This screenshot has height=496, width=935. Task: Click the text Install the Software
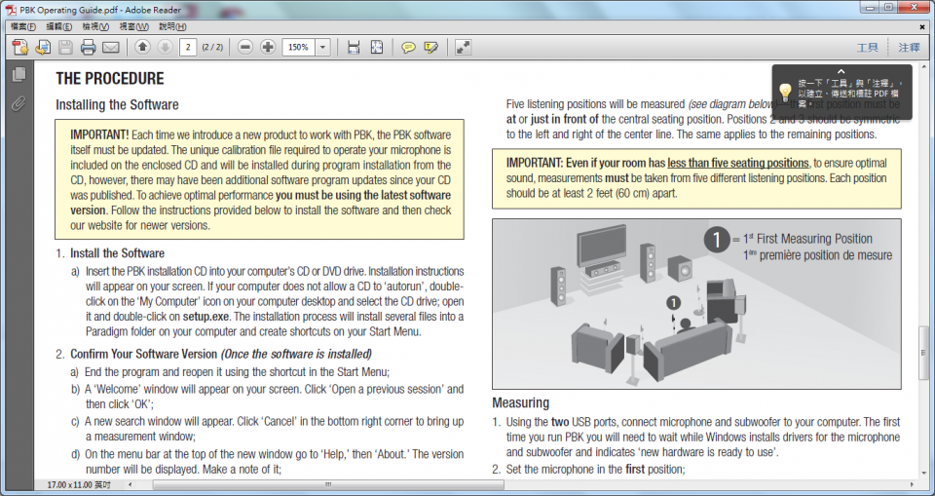coord(118,253)
